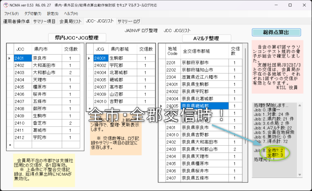
Task: Open the ファイル(F) menu
Action: [x=11, y=14]
